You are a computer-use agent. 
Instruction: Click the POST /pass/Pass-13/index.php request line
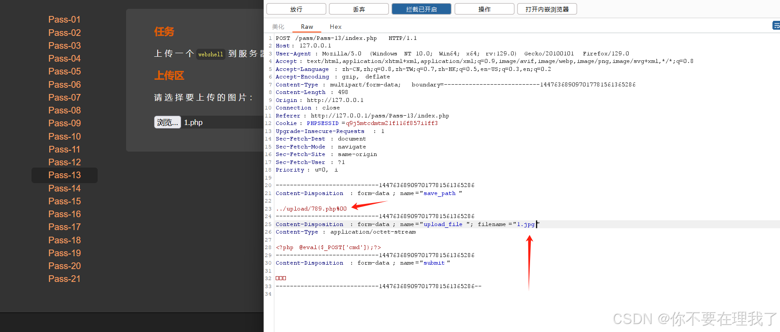[x=346, y=38]
